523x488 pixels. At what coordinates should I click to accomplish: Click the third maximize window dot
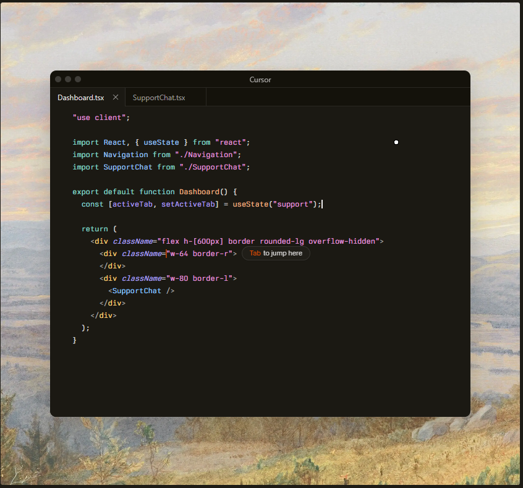pyautogui.click(x=78, y=79)
